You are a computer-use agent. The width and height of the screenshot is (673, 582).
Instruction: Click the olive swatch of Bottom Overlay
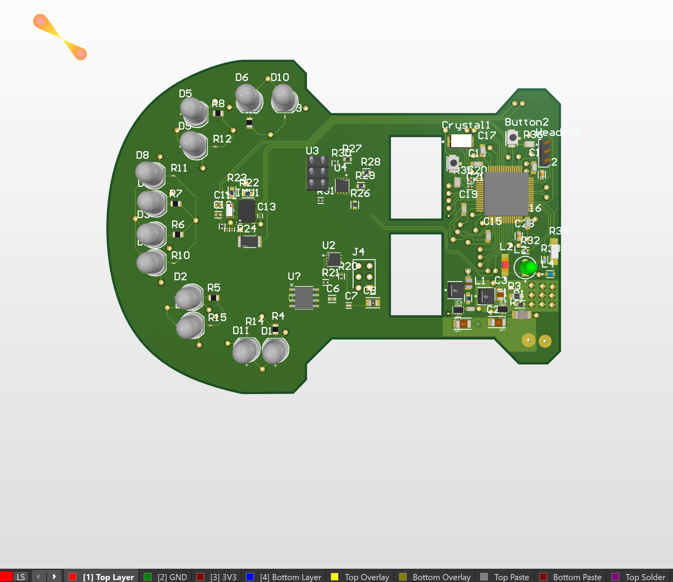click(403, 577)
